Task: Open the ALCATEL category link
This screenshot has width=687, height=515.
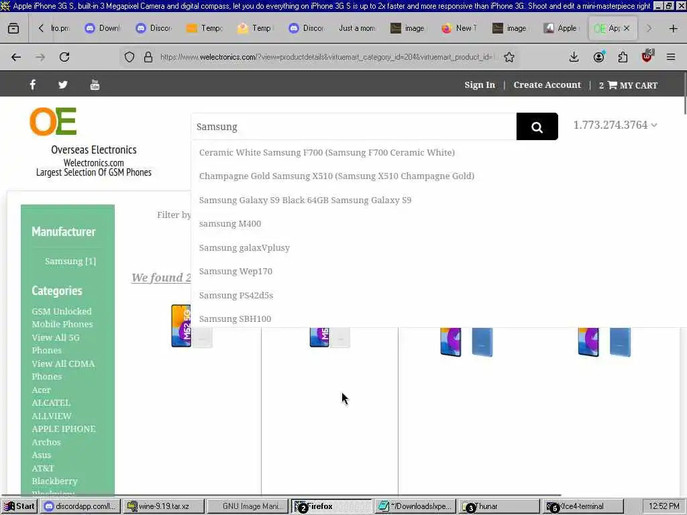Action: (51, 402)
